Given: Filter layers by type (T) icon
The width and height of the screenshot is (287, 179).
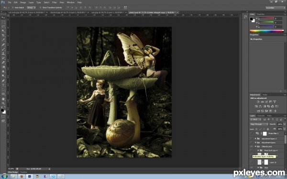Looking at the screenshot, I should [273, 119].
